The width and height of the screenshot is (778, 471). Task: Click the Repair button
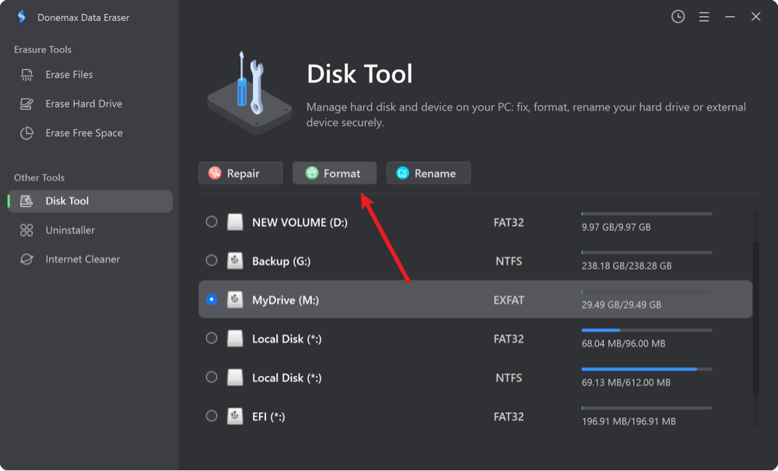click(240, 172)
